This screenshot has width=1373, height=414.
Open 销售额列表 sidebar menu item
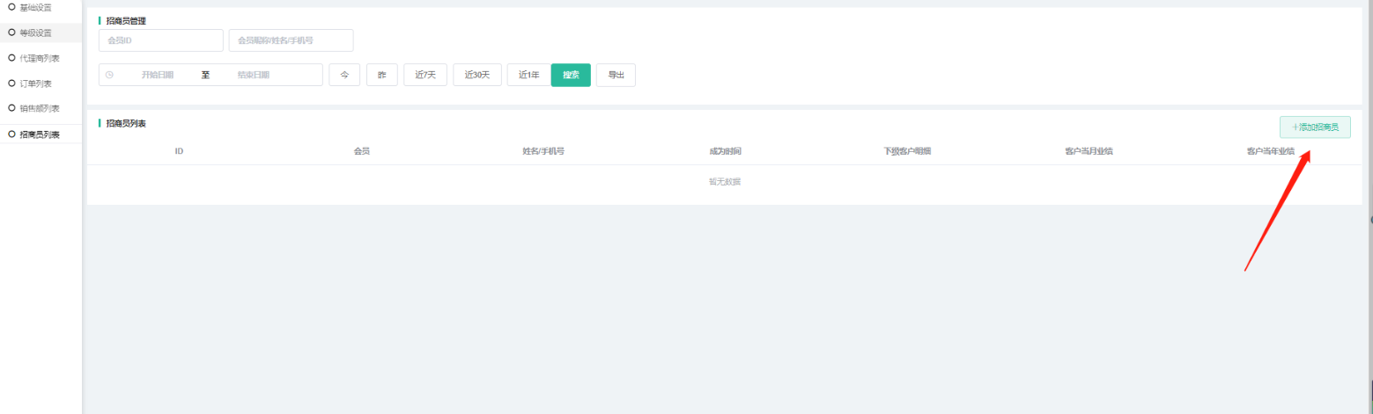tap(39, 109)
